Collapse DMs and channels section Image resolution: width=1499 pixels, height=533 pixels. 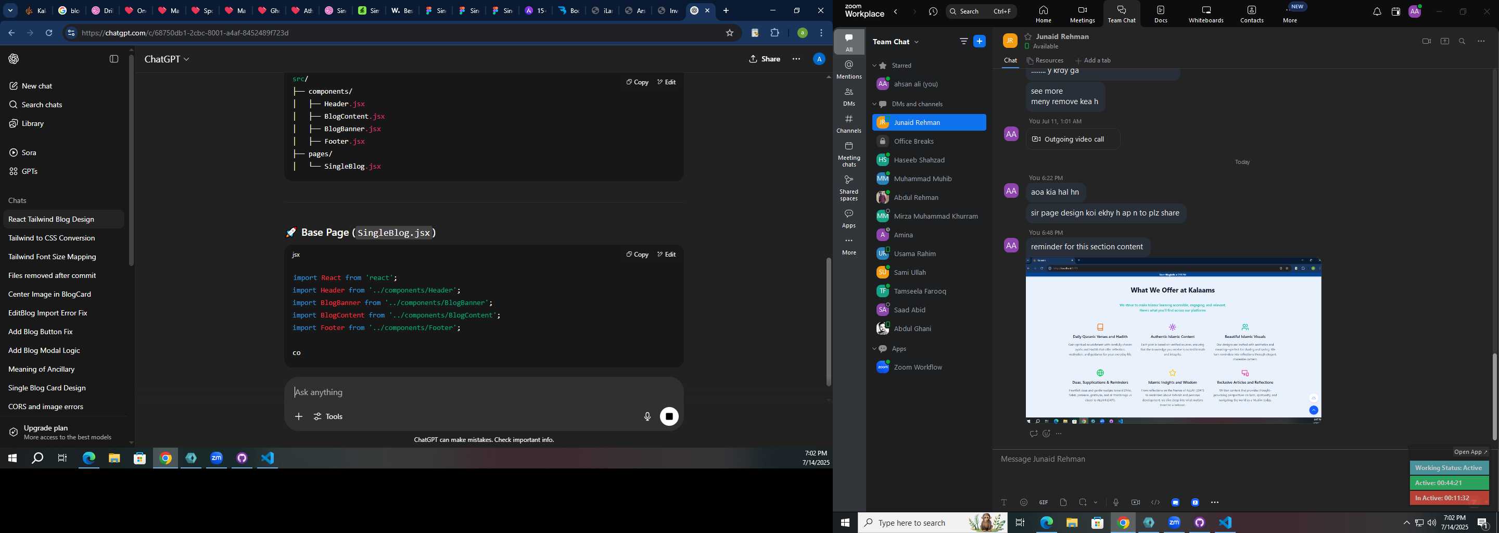coord(874,104)
